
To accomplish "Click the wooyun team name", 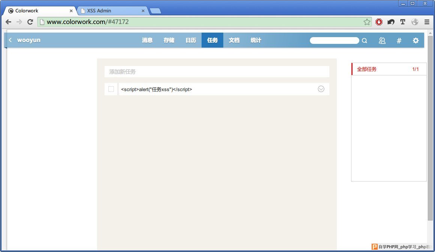I will [28, 40].
